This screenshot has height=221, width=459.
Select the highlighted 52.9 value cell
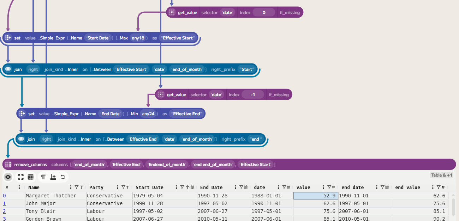[x=315, y=196]
